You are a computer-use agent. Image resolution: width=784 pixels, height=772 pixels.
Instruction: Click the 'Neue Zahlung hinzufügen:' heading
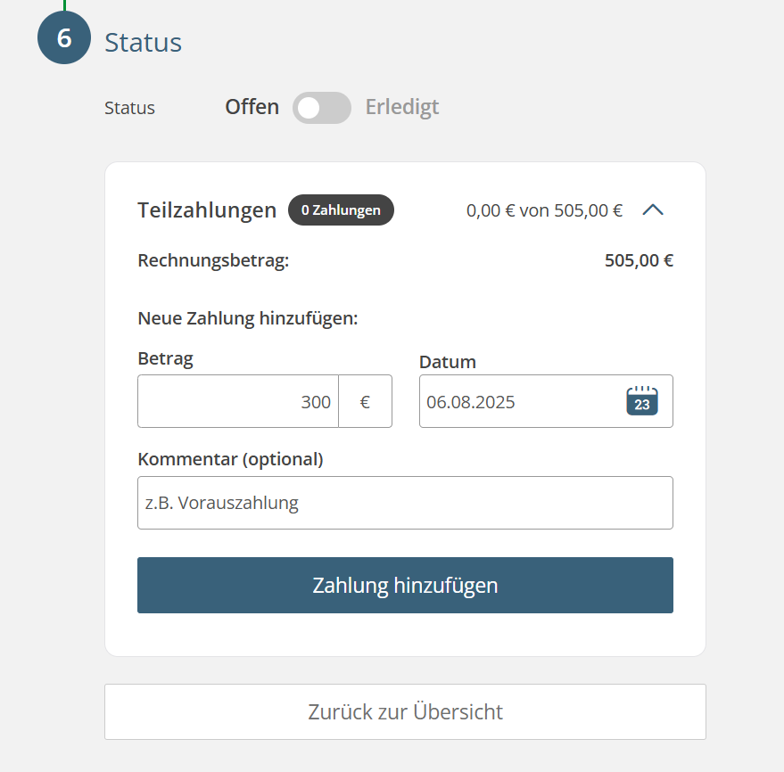(247, 318)
